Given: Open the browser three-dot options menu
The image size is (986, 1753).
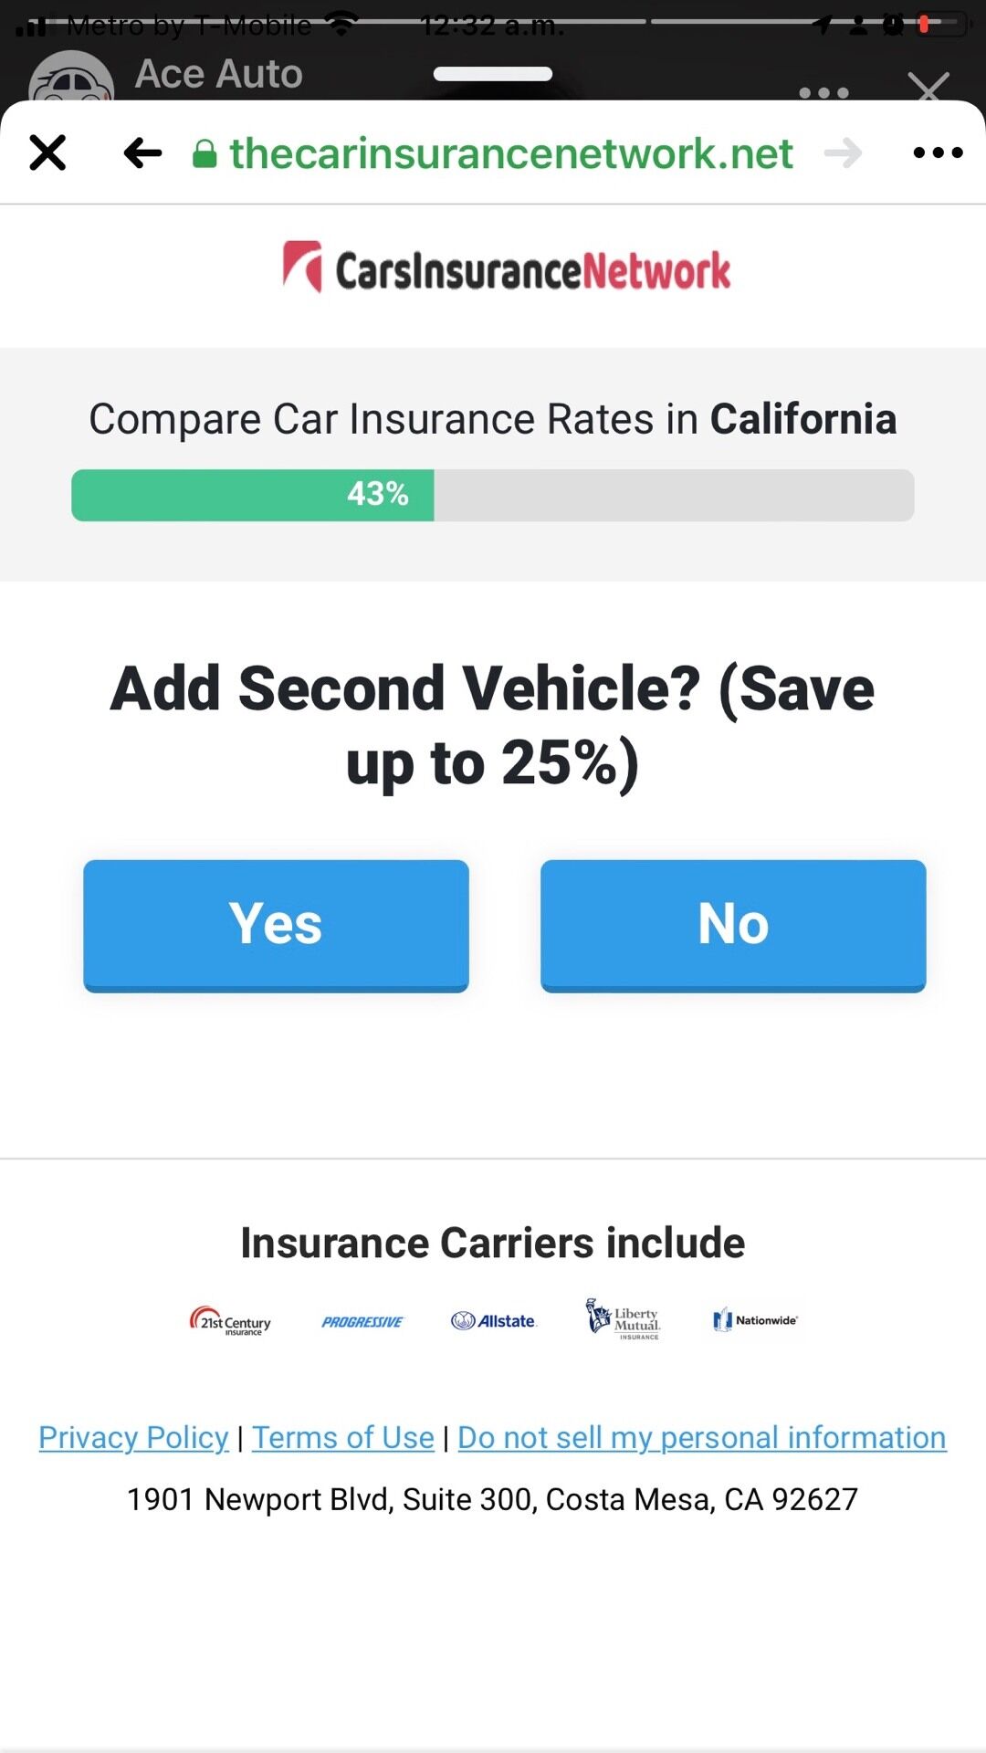Looking at the screenshot, I should click(938, 152).
